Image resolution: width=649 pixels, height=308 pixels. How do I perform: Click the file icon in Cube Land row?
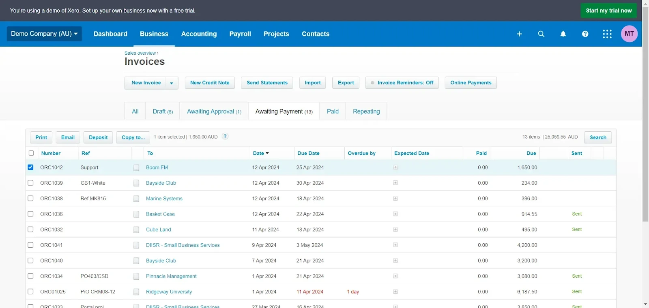tap(136, 230)
